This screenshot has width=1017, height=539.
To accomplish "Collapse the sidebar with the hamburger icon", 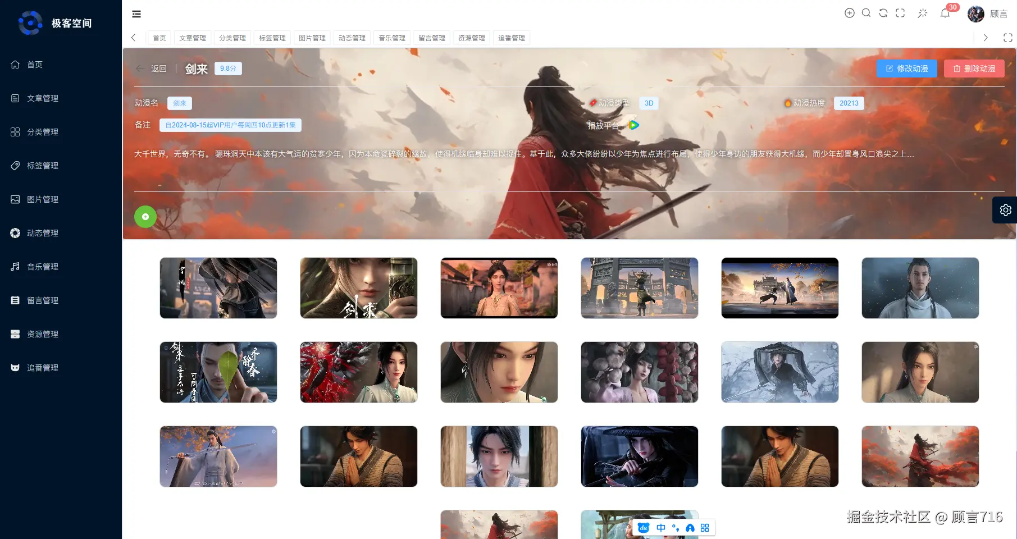I will point(136,14).
